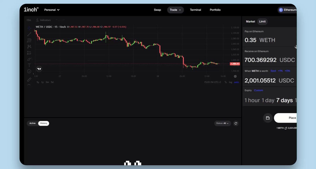Open the Terminal page
The image size is (316, 169).
click(195, 10)
